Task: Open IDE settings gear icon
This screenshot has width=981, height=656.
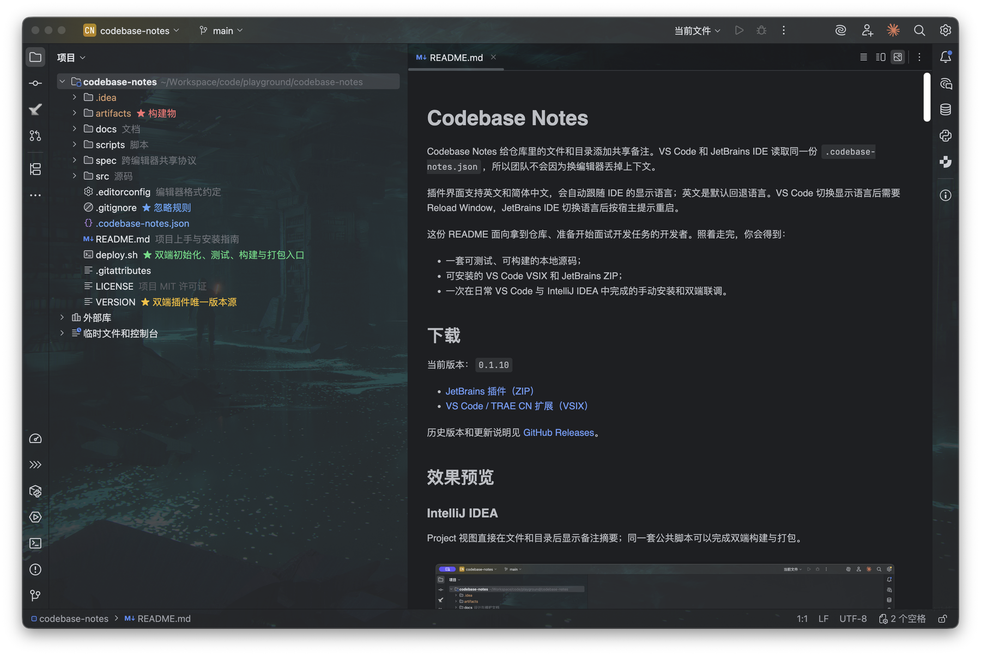Action: coord(946,31)
